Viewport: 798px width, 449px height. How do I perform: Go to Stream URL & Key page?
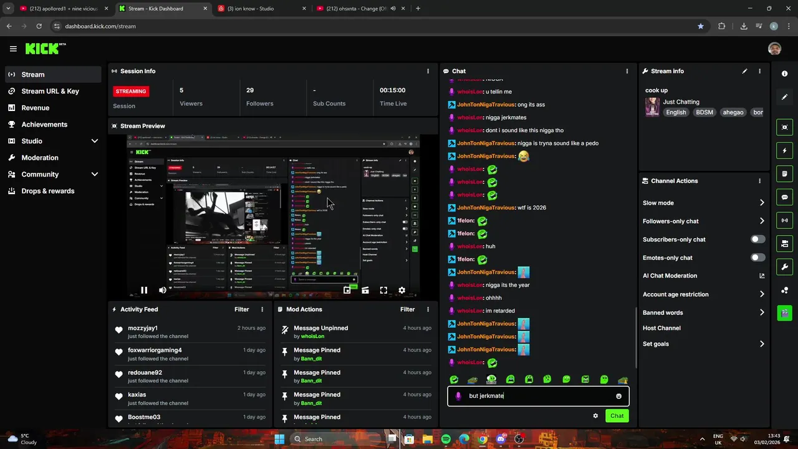point(53,91)
